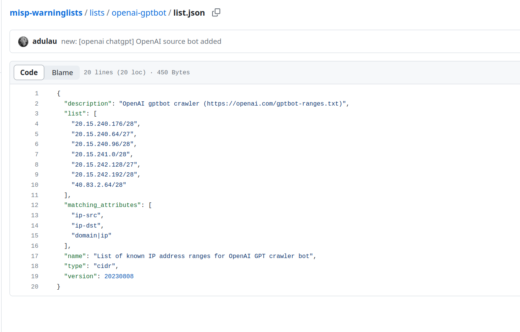Select line number 1
The width and height of the screenshot is (520, 332).
(37, 93)
